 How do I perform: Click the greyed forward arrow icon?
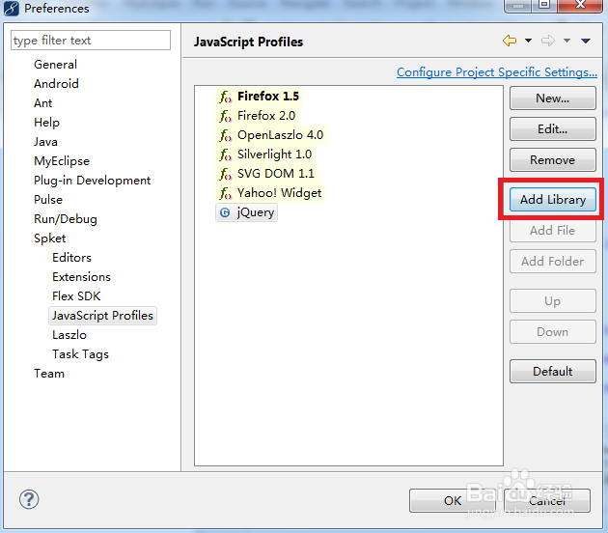click(548, 41)
